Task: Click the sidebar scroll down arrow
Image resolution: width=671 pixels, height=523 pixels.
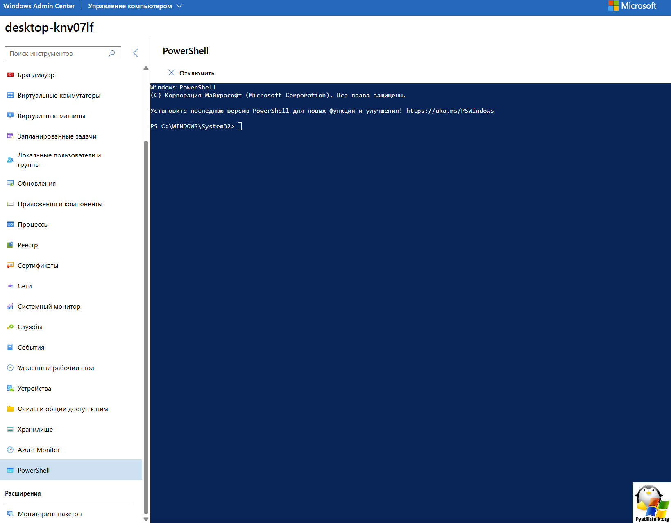Action: pos(146,519)
